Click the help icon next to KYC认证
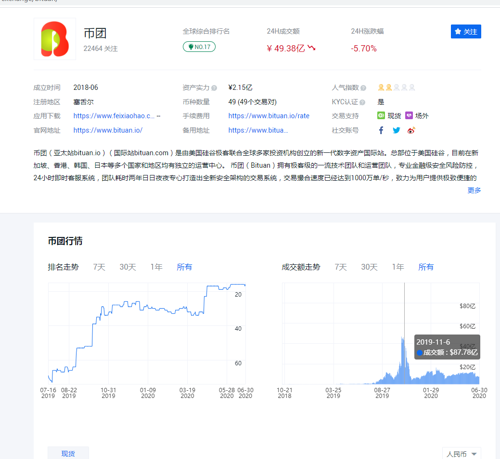 click(x=362, y=102)
